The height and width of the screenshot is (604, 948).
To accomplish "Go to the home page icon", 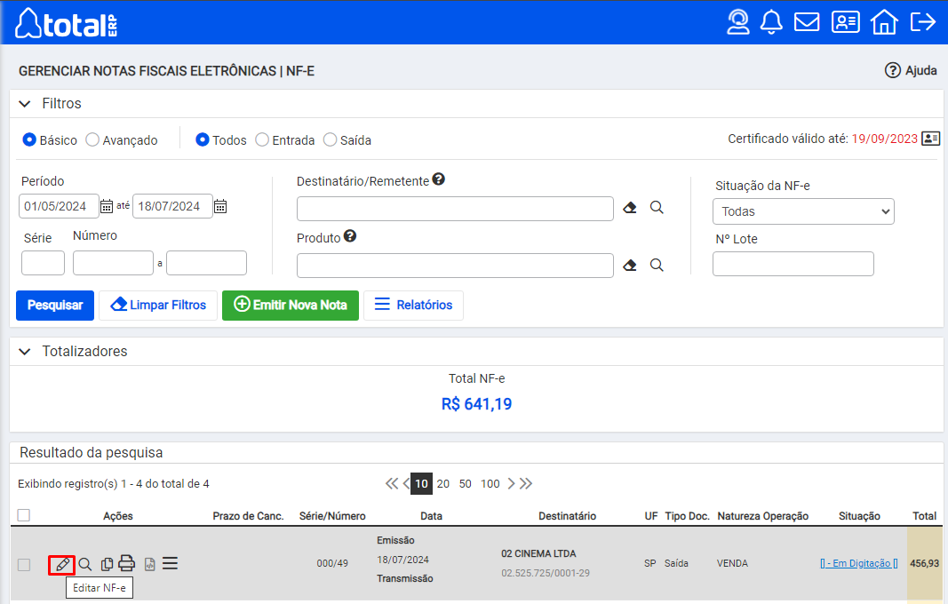I will click(884, 22).
